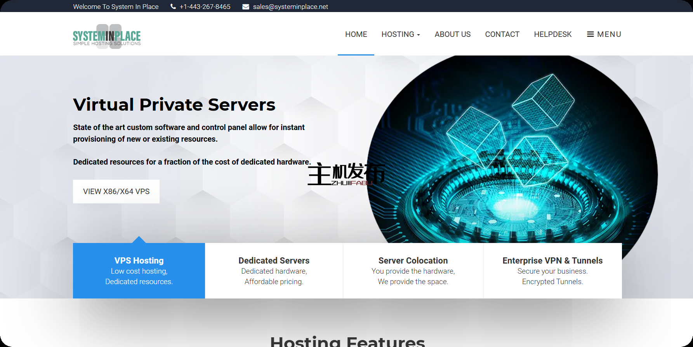Click the Hosting Features heading
This screenshot has height=347, width=693.
coord(347,341)
